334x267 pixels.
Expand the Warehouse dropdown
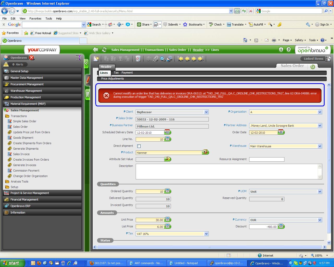(320, 146)
